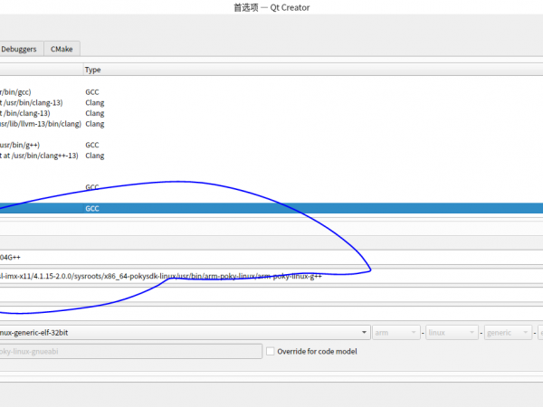Click the greyed poky-linux-gnueabi target field

tap(127, 351)
